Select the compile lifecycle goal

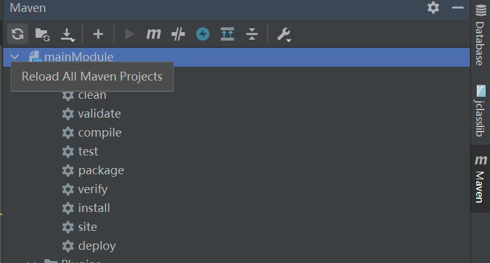click(100, 133)
